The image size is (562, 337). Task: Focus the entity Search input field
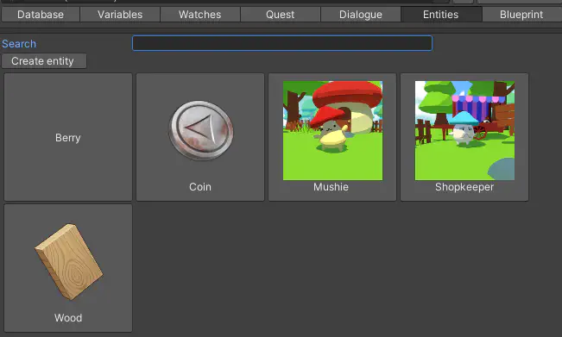(282, 43)
